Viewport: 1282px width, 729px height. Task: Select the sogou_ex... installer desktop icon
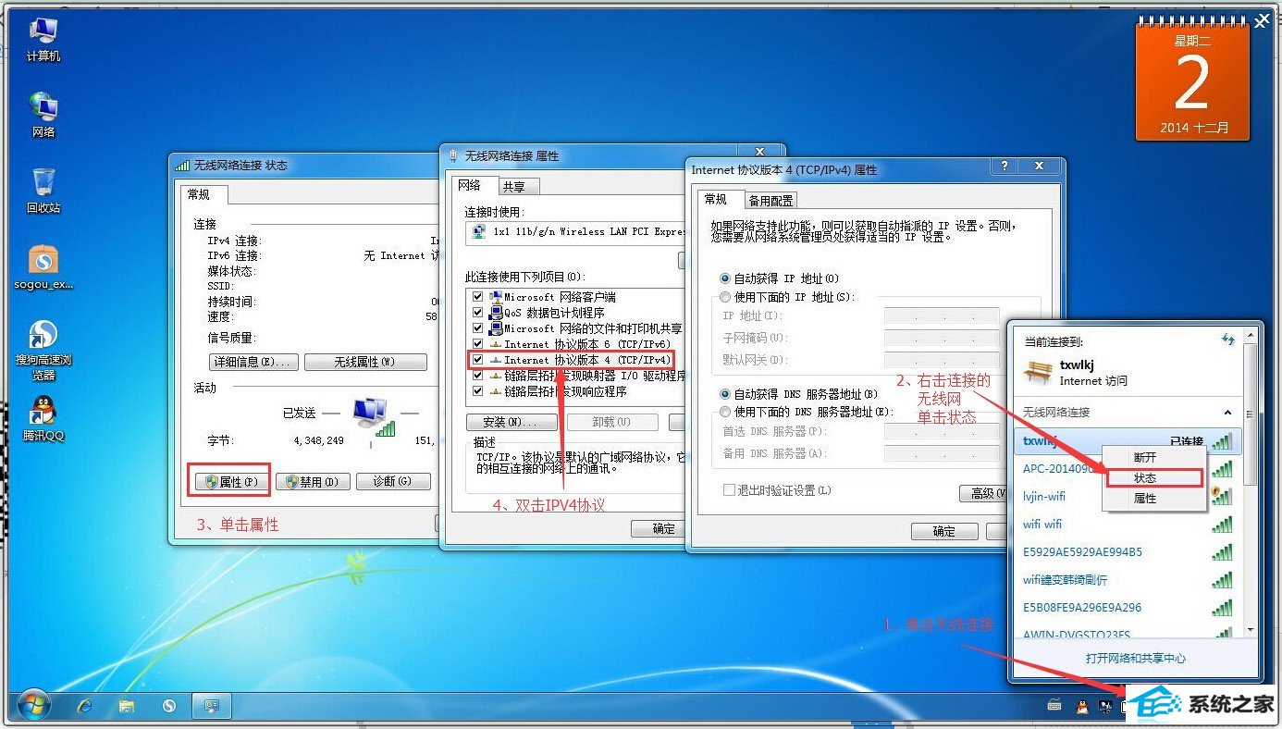(x=43, y=267)
